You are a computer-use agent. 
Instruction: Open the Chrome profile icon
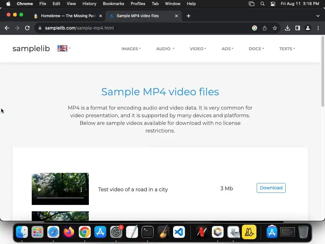click(308, 28)
